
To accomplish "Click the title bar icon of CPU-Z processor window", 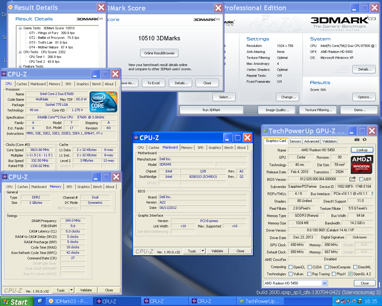I will [4, 74].
